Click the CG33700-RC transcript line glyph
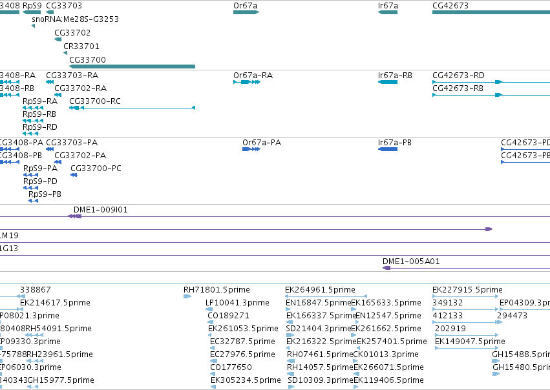 click(132, 108)
